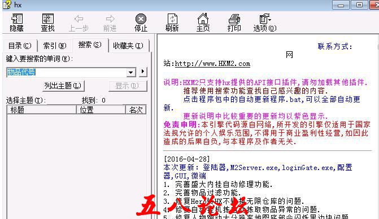This screenshot has width=379, height=219.
Task: Click the 查找 (Locate) toolbar icon
Action: [x=47, y=23]
